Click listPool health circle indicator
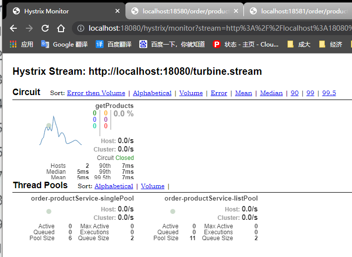This screenshot has height=257, width=352. (x=173, y=211)
